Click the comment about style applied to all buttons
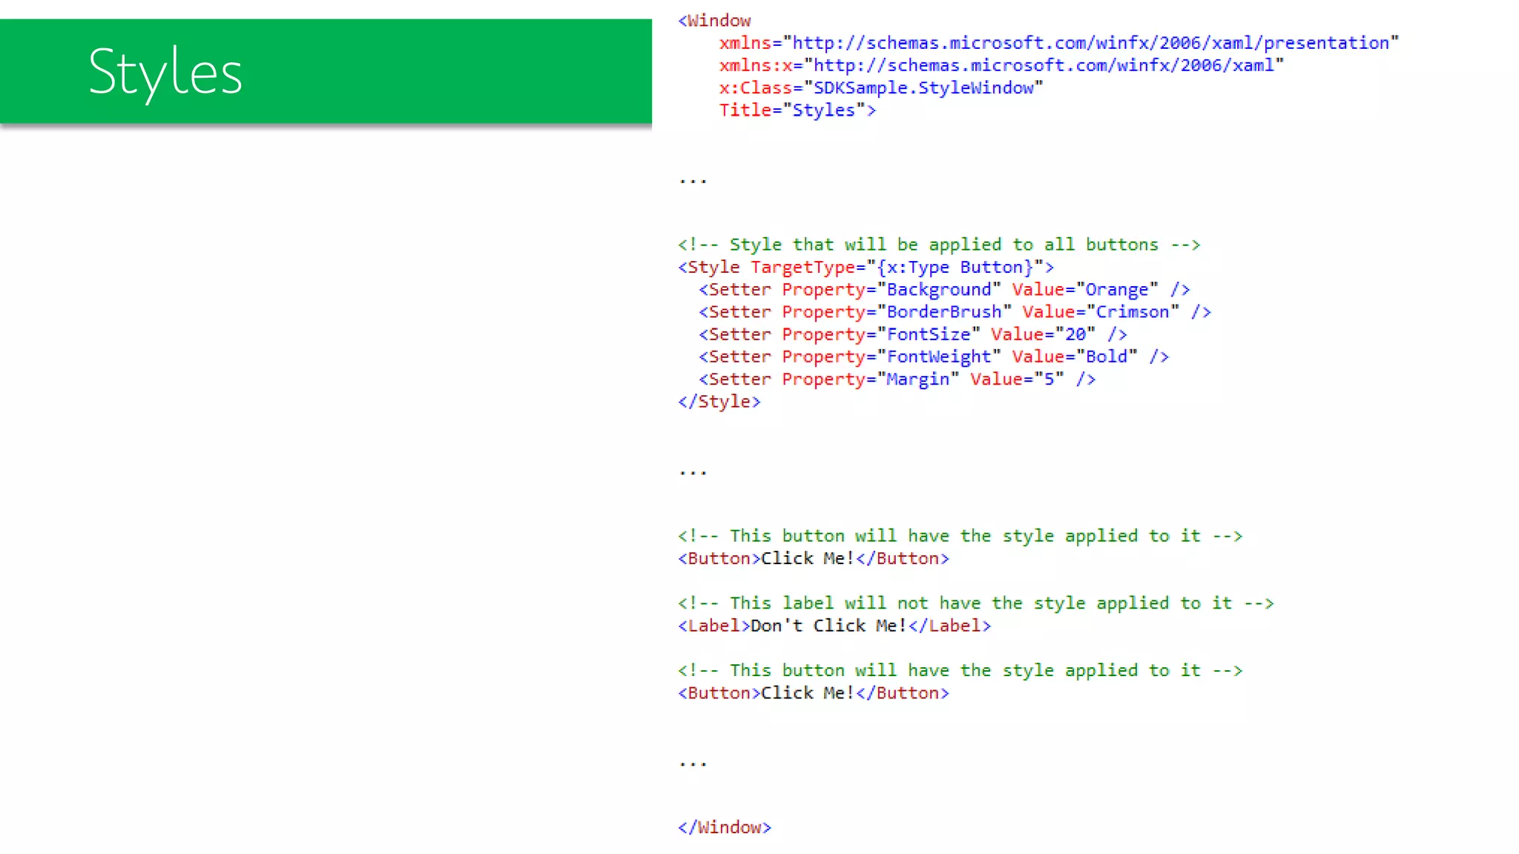Viewport: 1519px width, 854px height. coord(938,245)
